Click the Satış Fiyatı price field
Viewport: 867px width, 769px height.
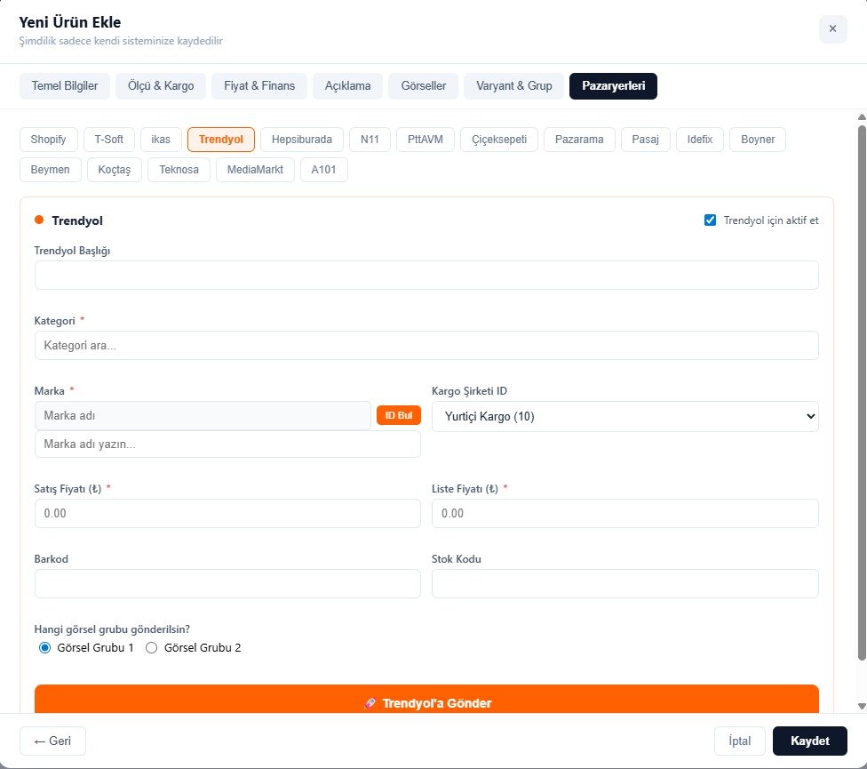pos(227,513)
